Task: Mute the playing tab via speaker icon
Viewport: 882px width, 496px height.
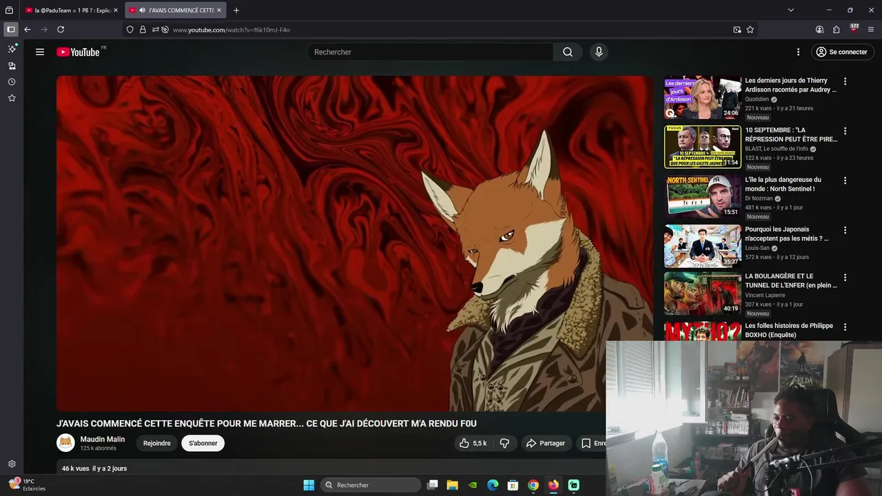Action: pos(142,10)
